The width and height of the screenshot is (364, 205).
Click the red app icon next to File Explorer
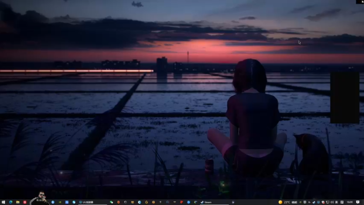(25, 202)
